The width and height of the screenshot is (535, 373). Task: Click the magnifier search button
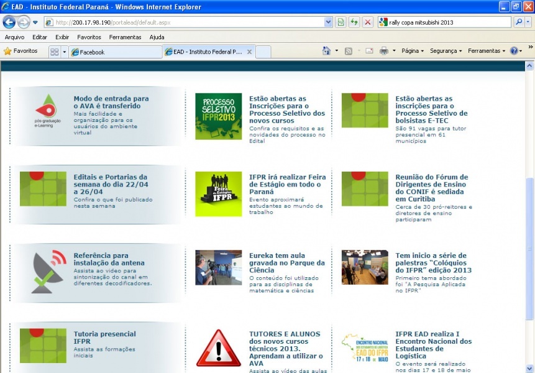pos(519,22)
